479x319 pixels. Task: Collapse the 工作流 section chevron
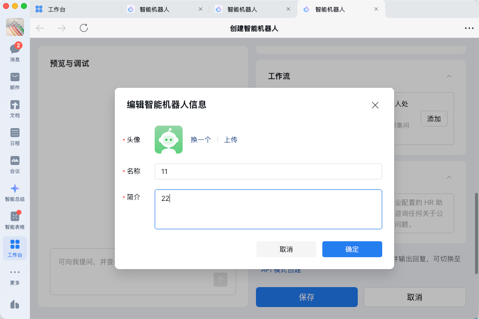tap(449, 76)
